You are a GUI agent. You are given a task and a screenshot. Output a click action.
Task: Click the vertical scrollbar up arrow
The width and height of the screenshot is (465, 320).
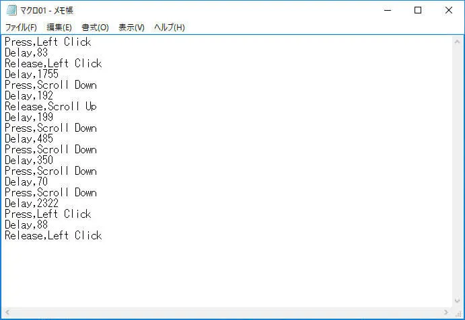457,42
